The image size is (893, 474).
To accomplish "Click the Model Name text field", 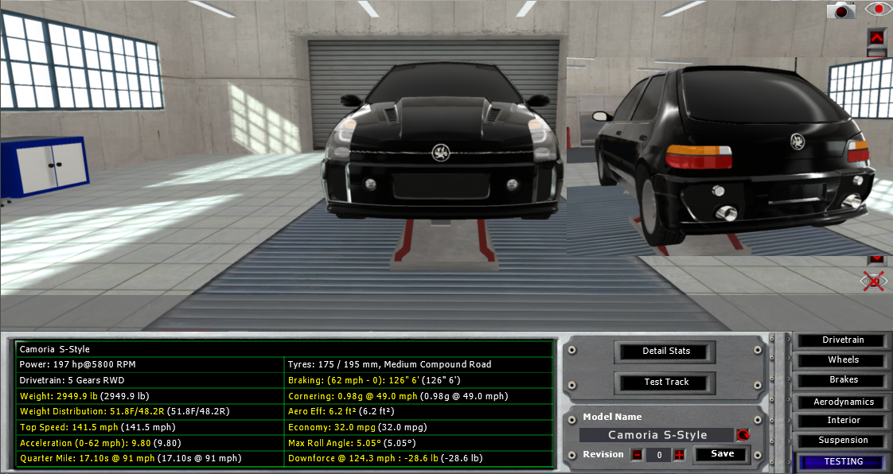I will coord(657,435).
